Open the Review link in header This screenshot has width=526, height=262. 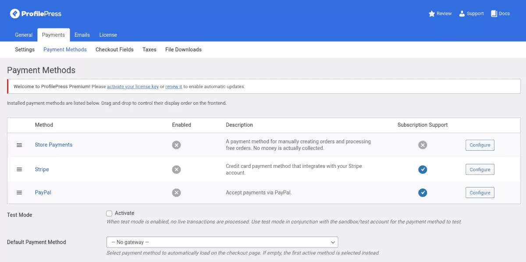(x=440, y=14)
